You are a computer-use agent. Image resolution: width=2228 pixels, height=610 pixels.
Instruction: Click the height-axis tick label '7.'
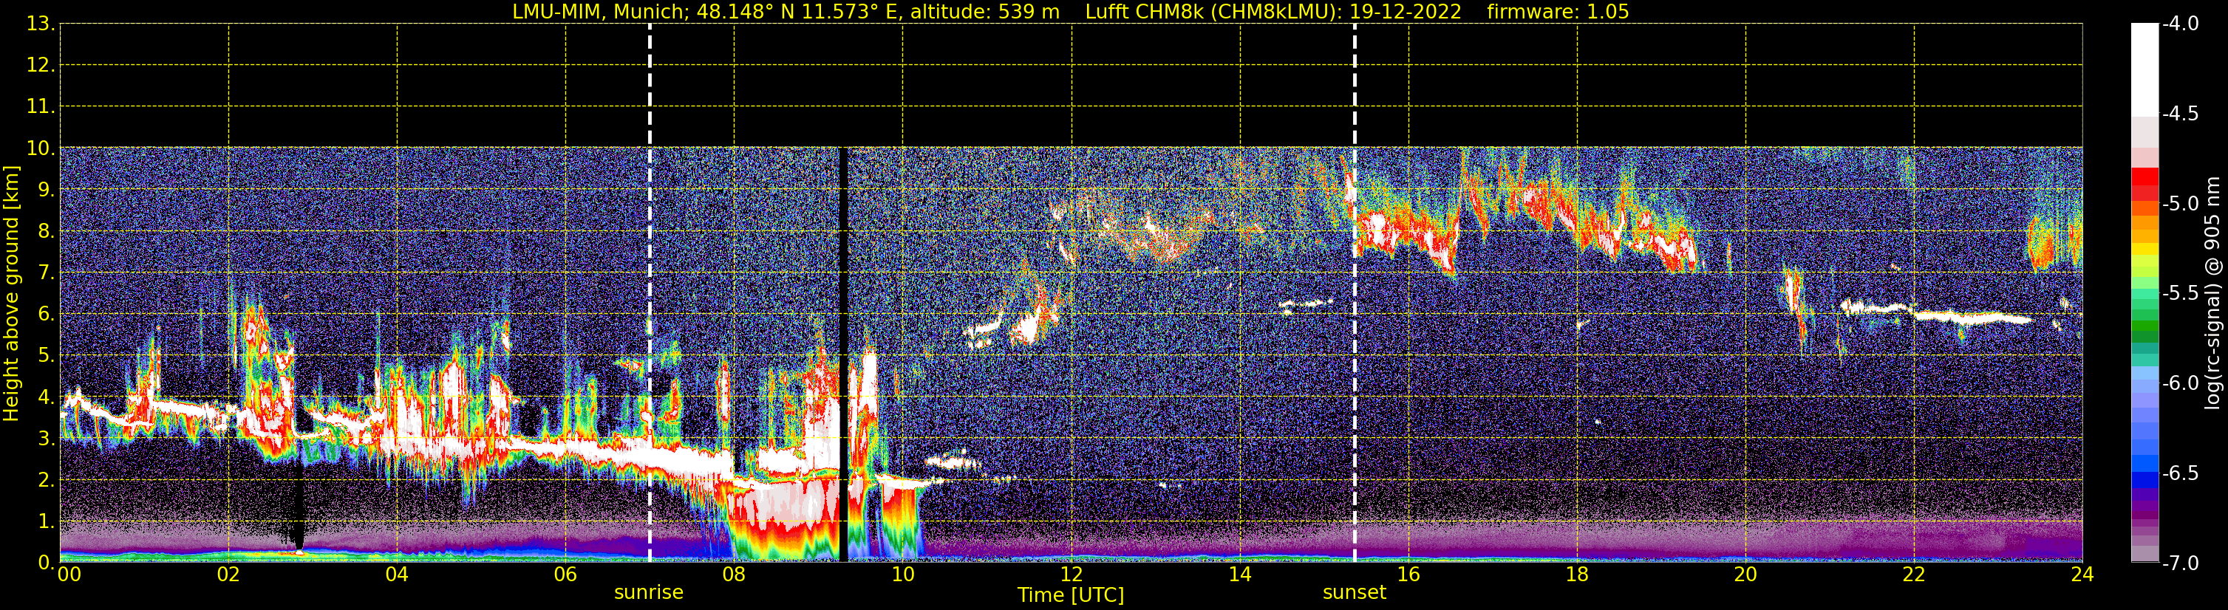click(x=47, y=273)
